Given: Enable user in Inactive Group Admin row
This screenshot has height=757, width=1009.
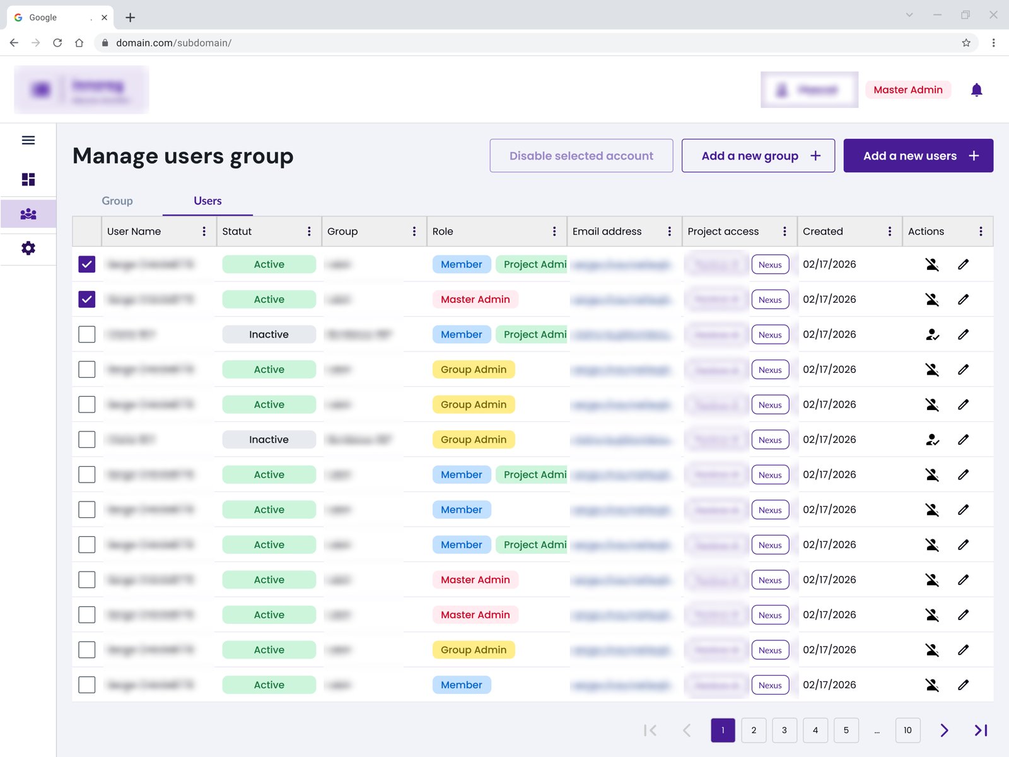Looking at the screenshot, I should (x=932, y=440).
